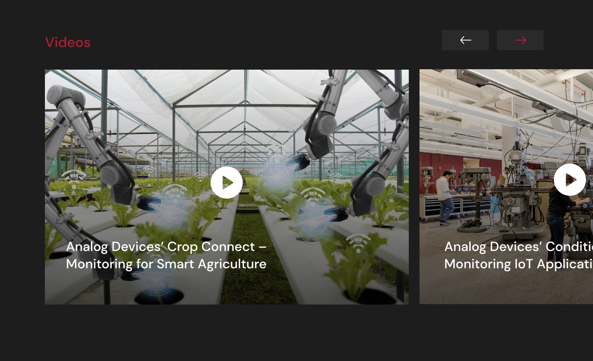Click the dark next-slide carousel button
Image resolution: width=593 pixels, height=361 pixels.
click(x=520, y=40)
